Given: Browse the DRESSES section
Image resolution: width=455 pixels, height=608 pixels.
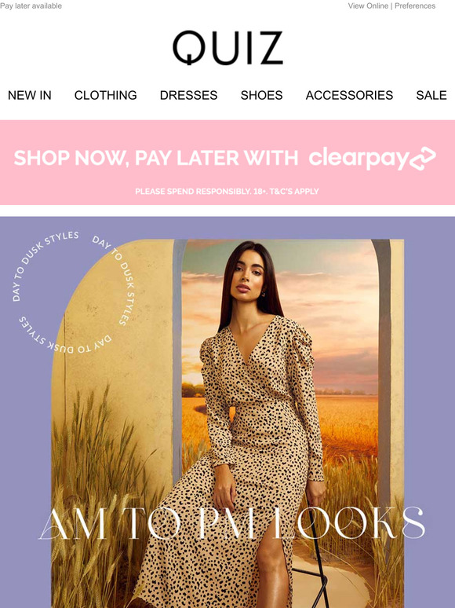Looking at the screenshot, I should point(188,95).
